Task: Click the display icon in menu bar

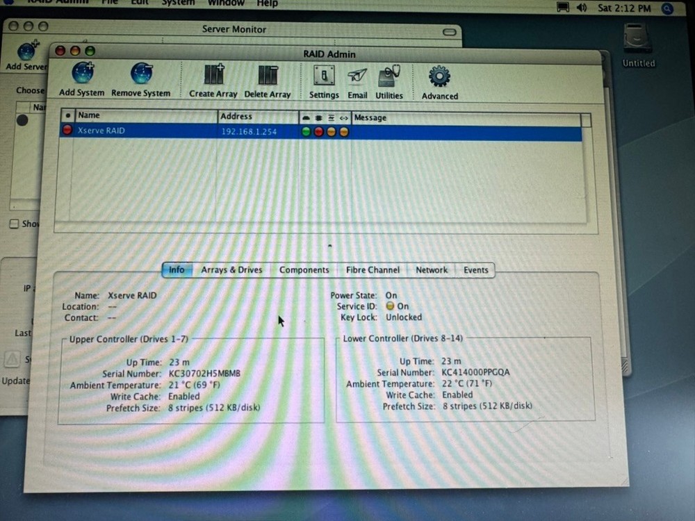Action: [x=563, y=8]
